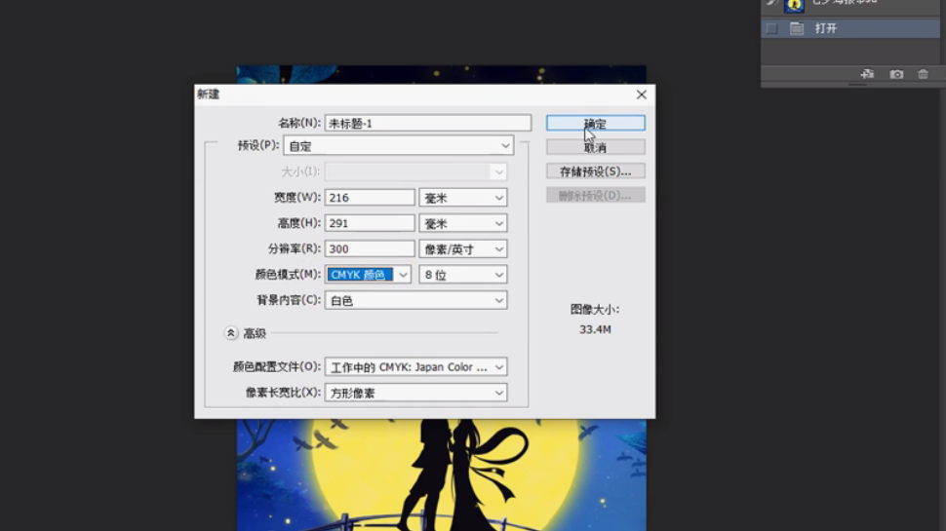Open the 8 位 bit depth dropdown
Viewport: 946px width, 531px height.
(462, 274)
